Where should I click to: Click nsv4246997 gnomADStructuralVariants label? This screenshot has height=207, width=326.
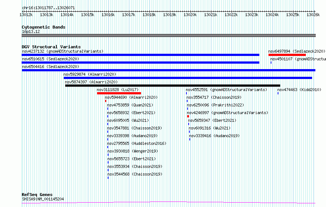pos(227,113)
